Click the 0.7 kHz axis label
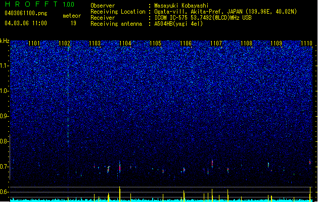This screenshot has width=318, height=202. pos(5,167)
